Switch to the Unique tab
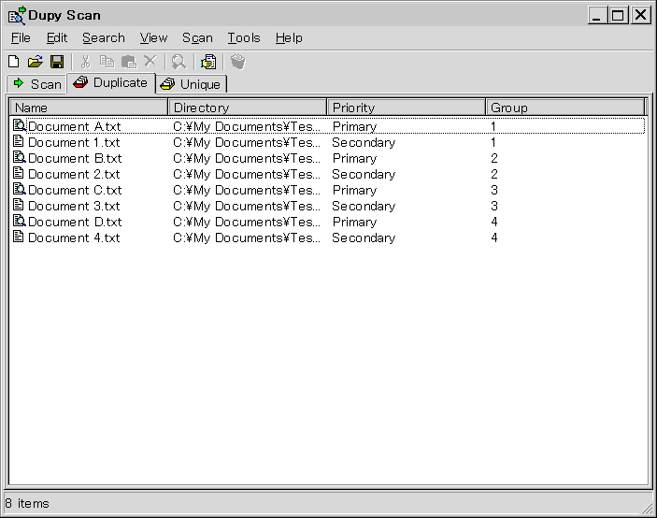 [x=192, y=84]
